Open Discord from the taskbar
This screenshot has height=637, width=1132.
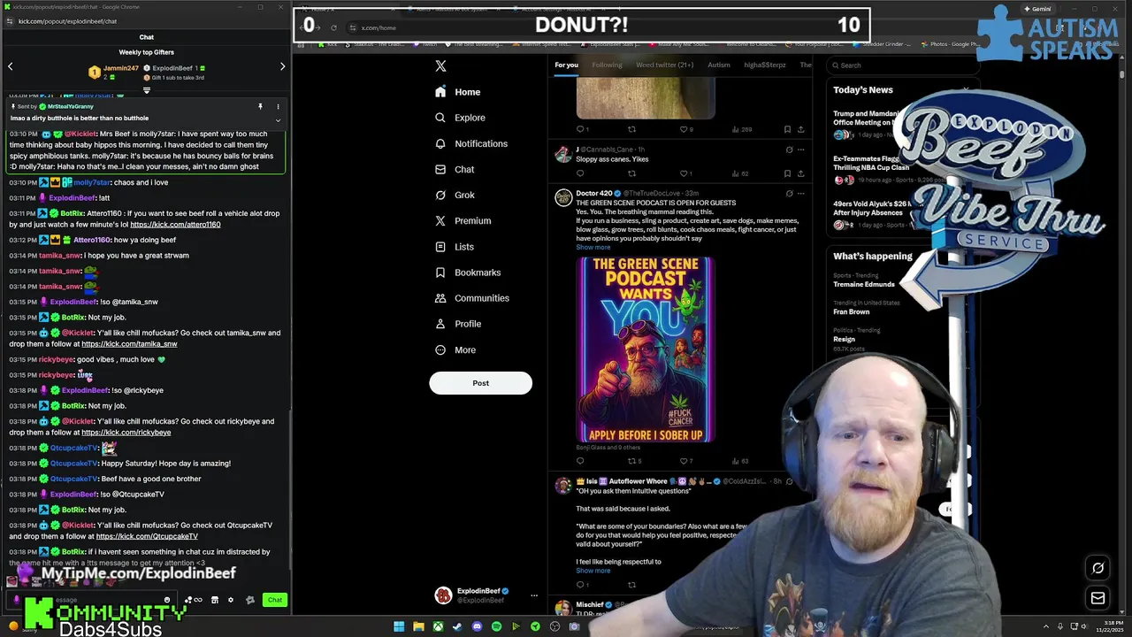click(x=477, y=626)
